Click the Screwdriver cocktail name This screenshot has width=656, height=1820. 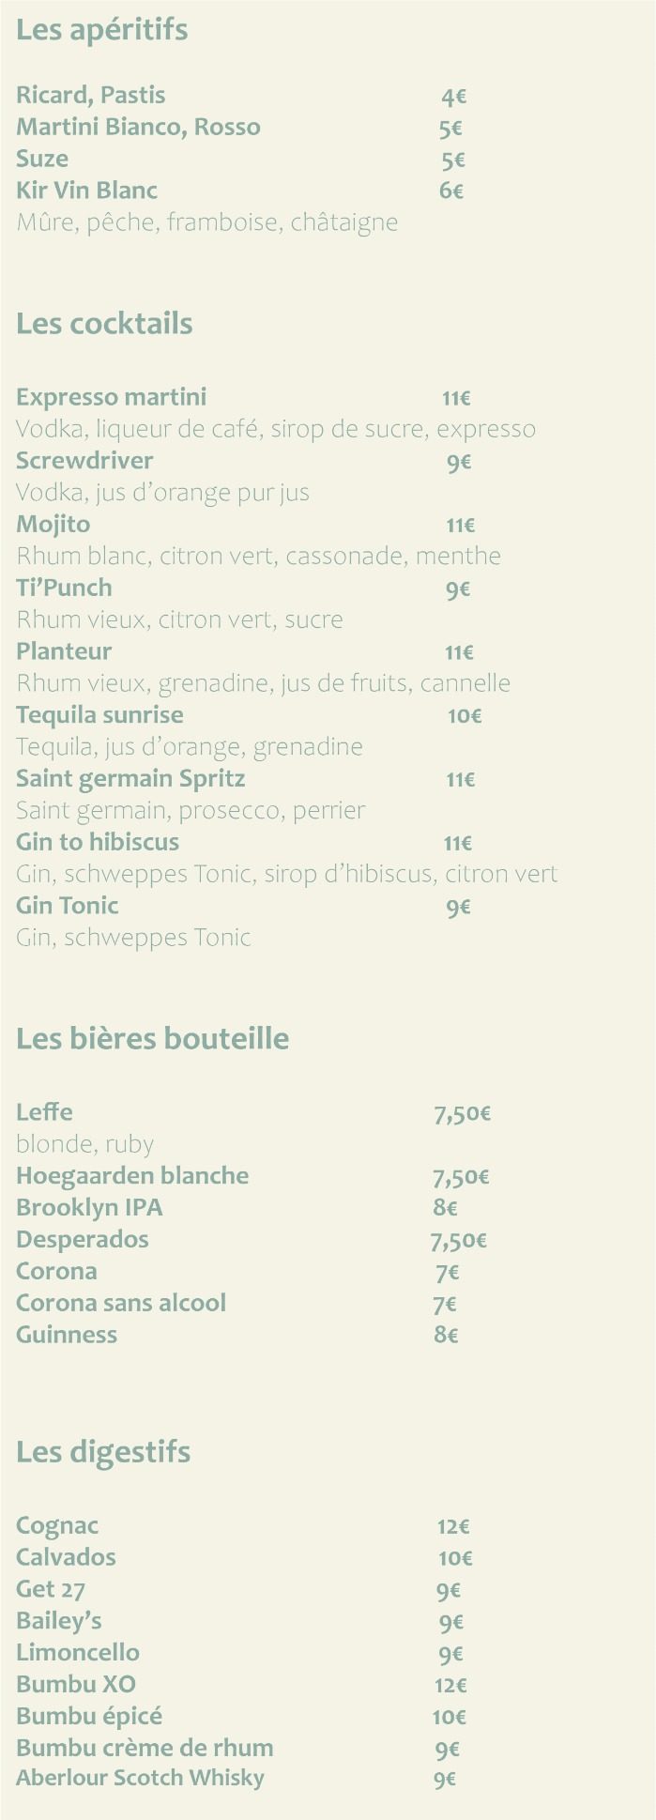(x=84, y=461)
